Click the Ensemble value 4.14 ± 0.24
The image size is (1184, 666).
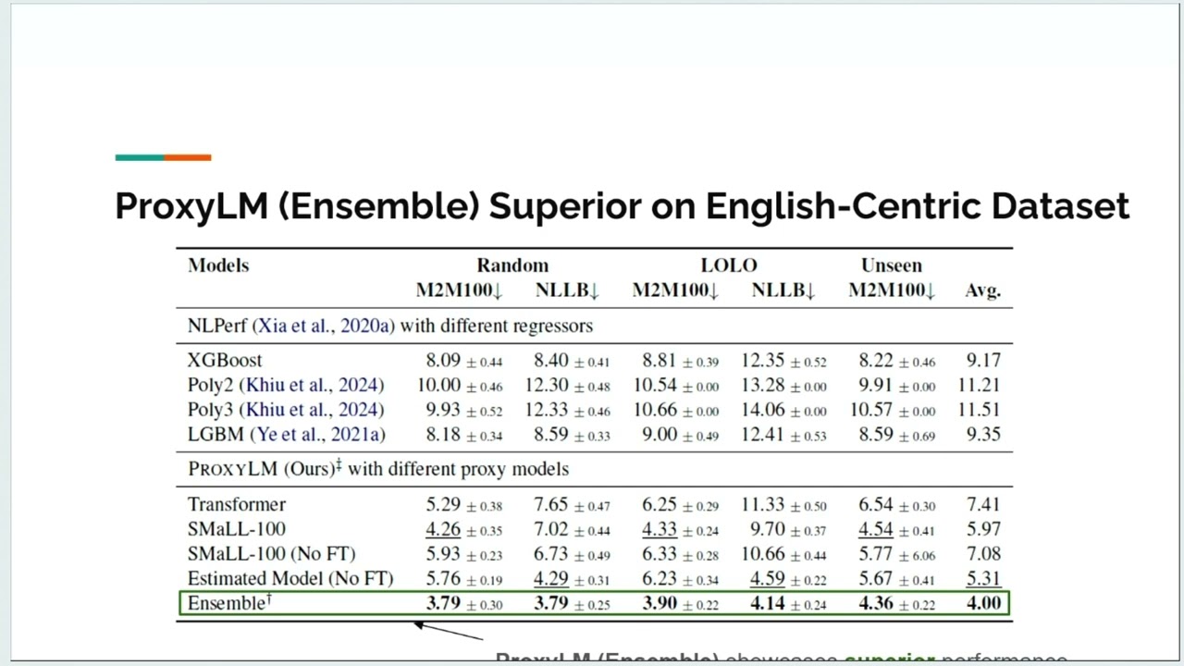click(x=788, y=603)
